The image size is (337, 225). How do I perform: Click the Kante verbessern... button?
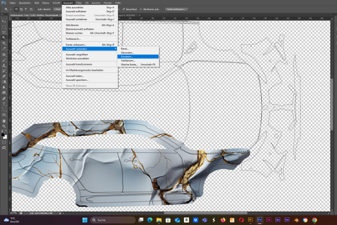pyautogui.click(x=176, y=9)
